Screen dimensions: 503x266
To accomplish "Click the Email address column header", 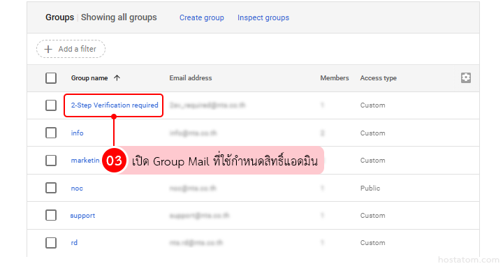I will (191, 78).
